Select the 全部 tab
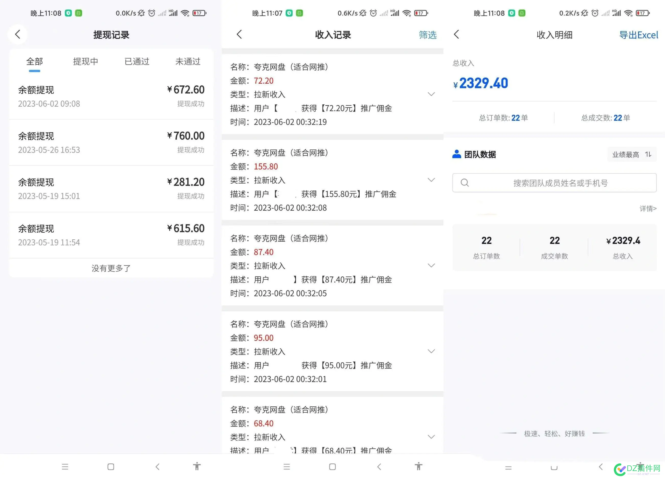Viewport: 665px width, 480px height. 35,62
